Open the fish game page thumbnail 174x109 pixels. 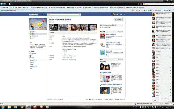point(102,53)
